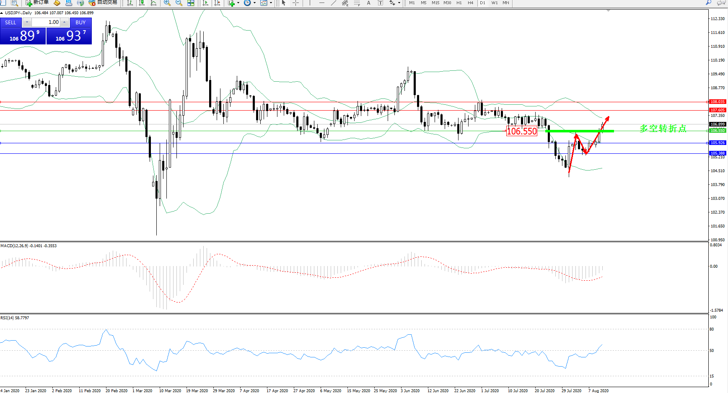This screenshot has height=393, width=728.
Task: Open the indicators list dropdown arrow
Action: [x=238, y=3]
